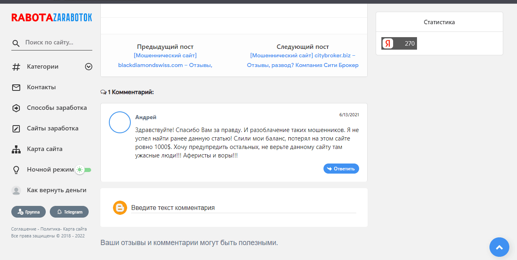Viewport: 517px width, 260px height.
Task: Click the Введите текст комментария field
Action: click(243, 208)
